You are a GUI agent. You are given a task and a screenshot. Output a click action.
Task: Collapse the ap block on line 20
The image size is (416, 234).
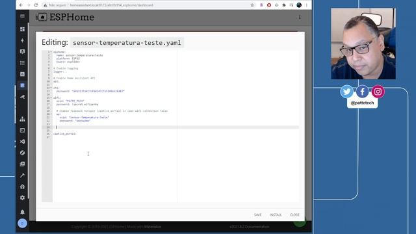pyautogui.click(x=51, y=114)
